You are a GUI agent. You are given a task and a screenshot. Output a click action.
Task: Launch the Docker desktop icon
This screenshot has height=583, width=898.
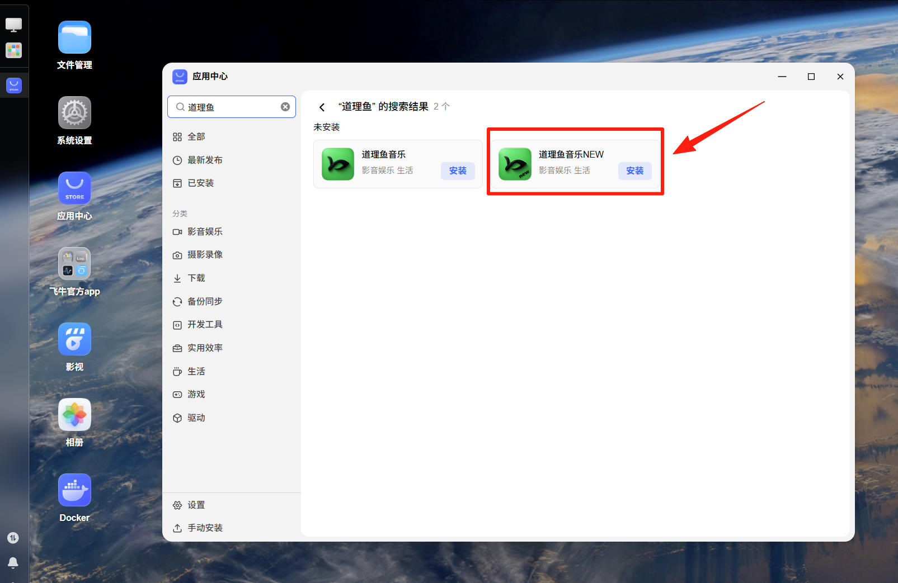click(x=74, y=490)
